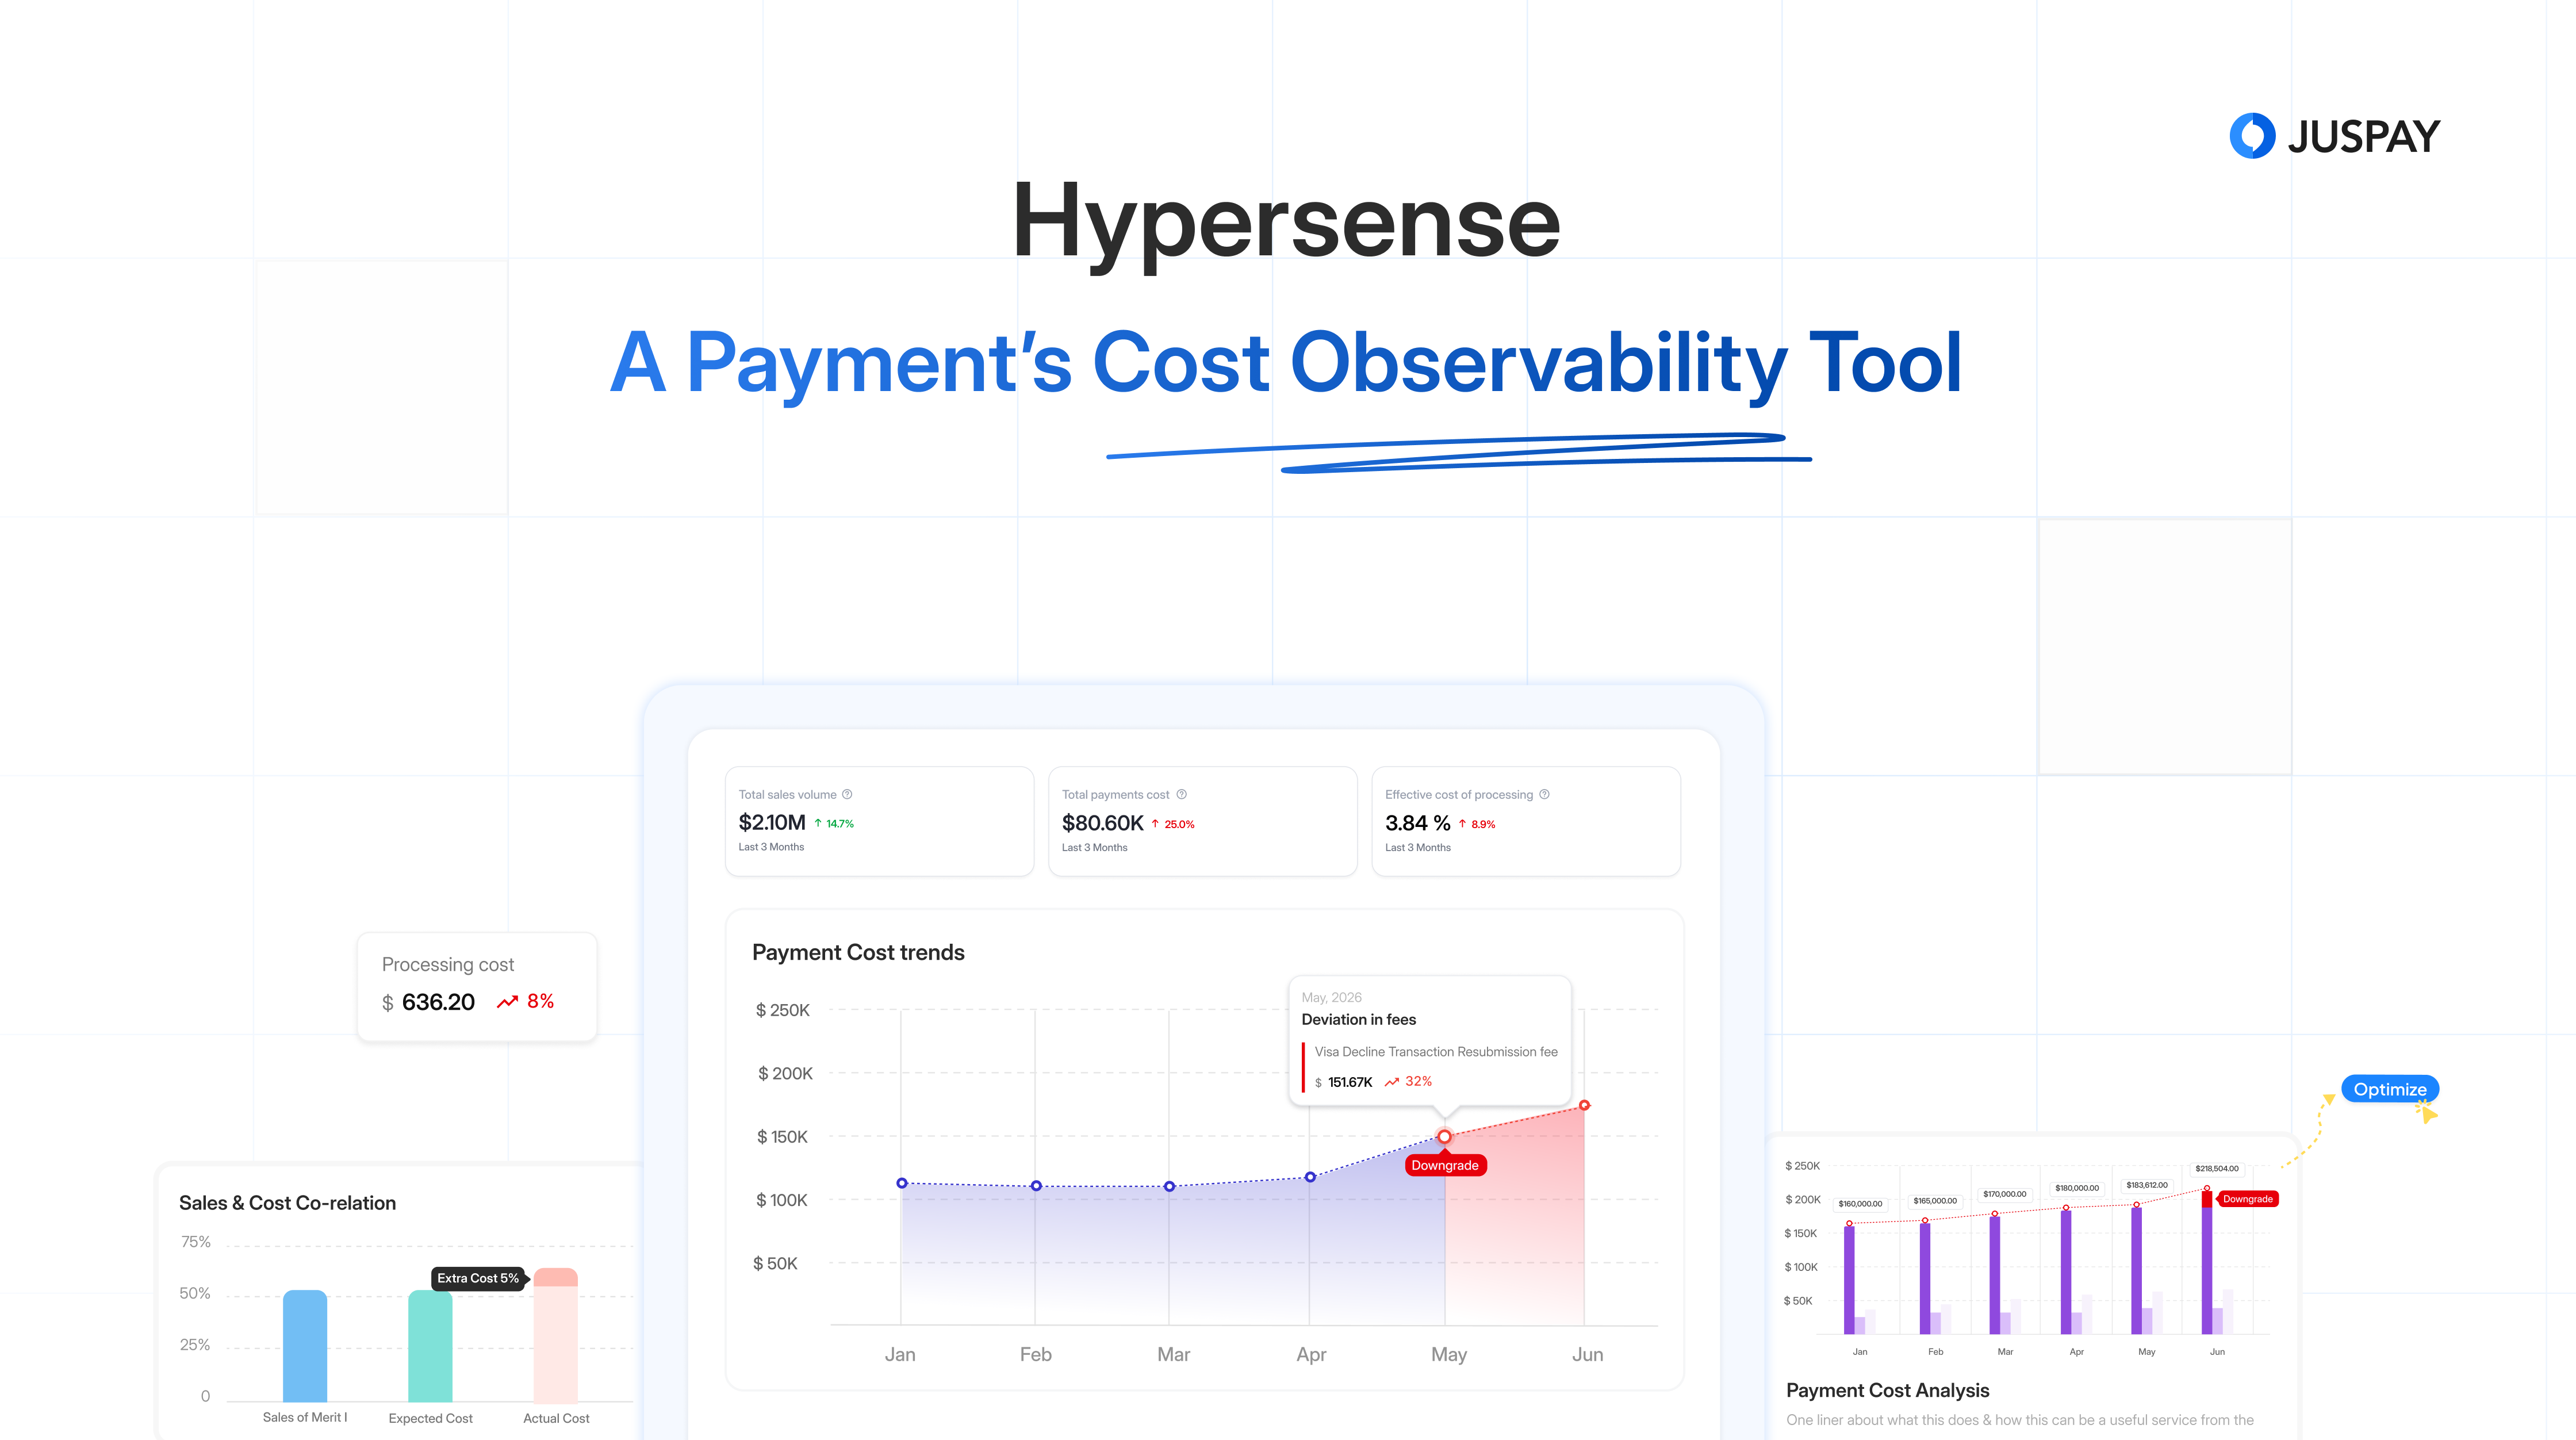Select the Jan data point on trends chart
The image size is (2576, 1440).
click(902, 1183)
